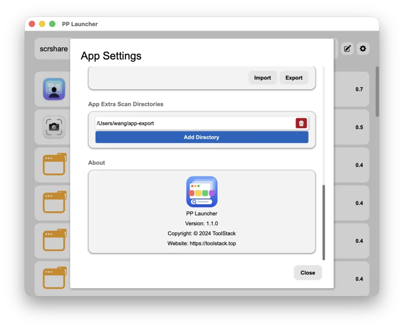Image resolution: width=404 pixels, height=329 pixels.
Task: Click the App Extra Scan Directories heading
Action: [126, 104]
